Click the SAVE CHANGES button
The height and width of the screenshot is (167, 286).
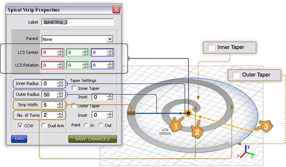pyautogui.click(x=92, y=139)
